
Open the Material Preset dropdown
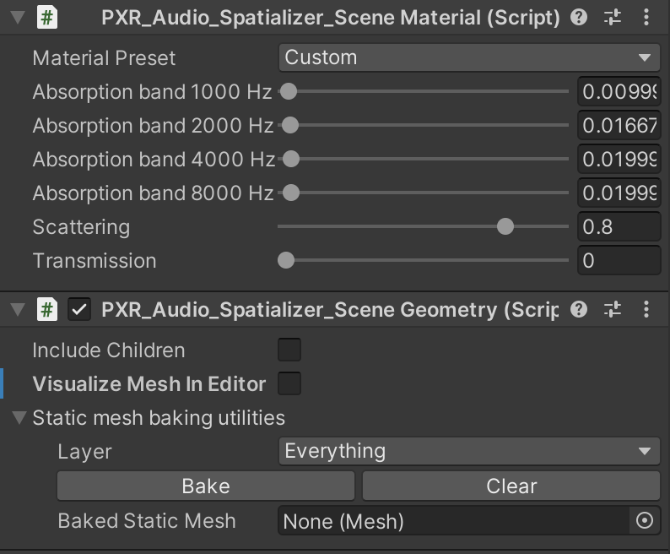pos(469,57)
